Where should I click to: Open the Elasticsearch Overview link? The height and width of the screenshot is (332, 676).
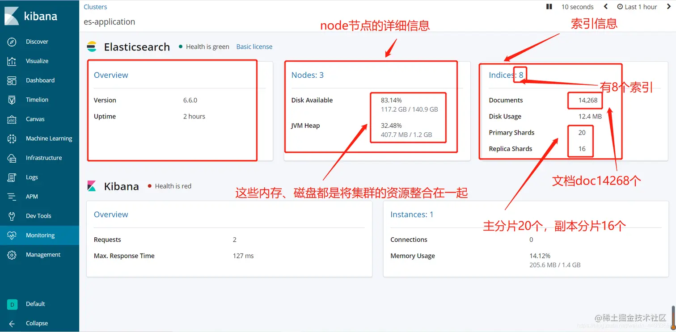click(111, 75)
